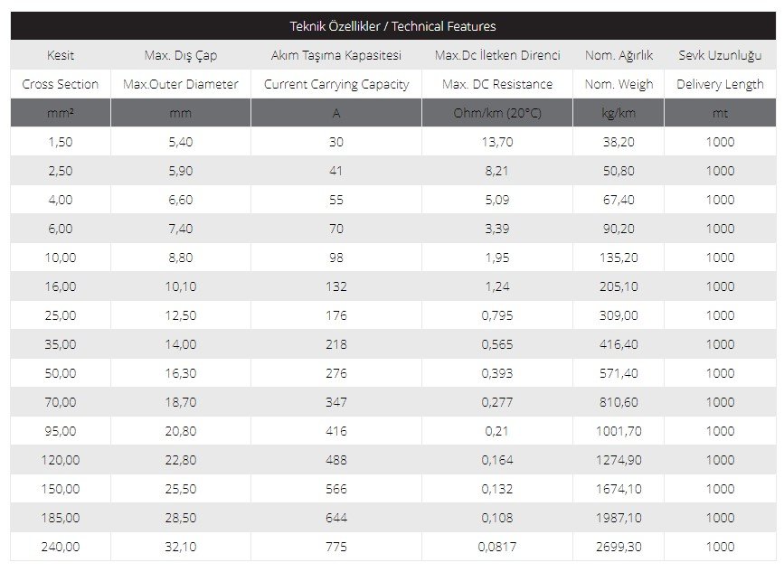Click the Max. DC Resistance header
The width and height of the screenshot is (784, 572).
tap(497, 84)
